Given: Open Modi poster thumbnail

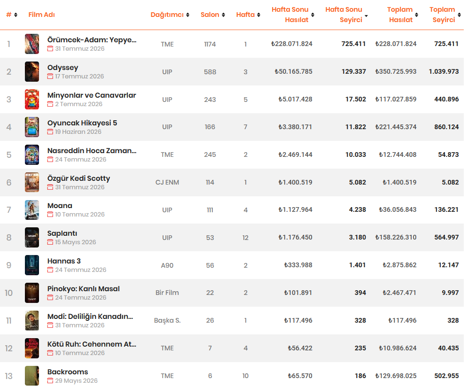Looking at the screenshot, I should (x=32, y=320).
